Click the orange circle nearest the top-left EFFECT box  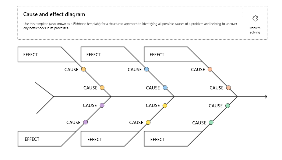click(x=83, y=69)
